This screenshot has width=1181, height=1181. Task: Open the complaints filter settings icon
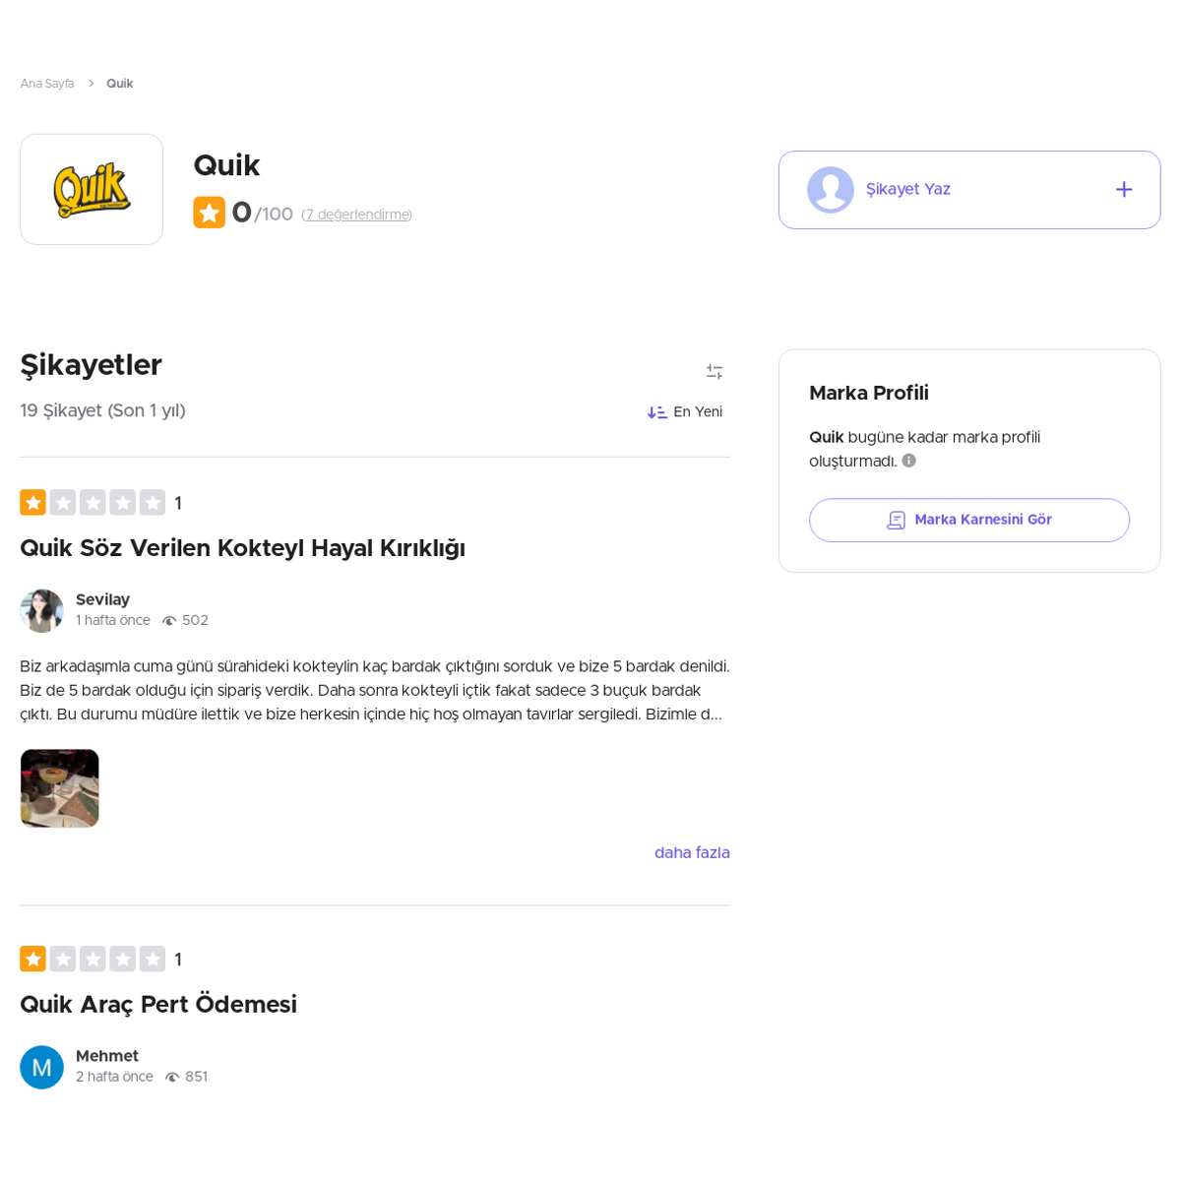click(715, 372)
